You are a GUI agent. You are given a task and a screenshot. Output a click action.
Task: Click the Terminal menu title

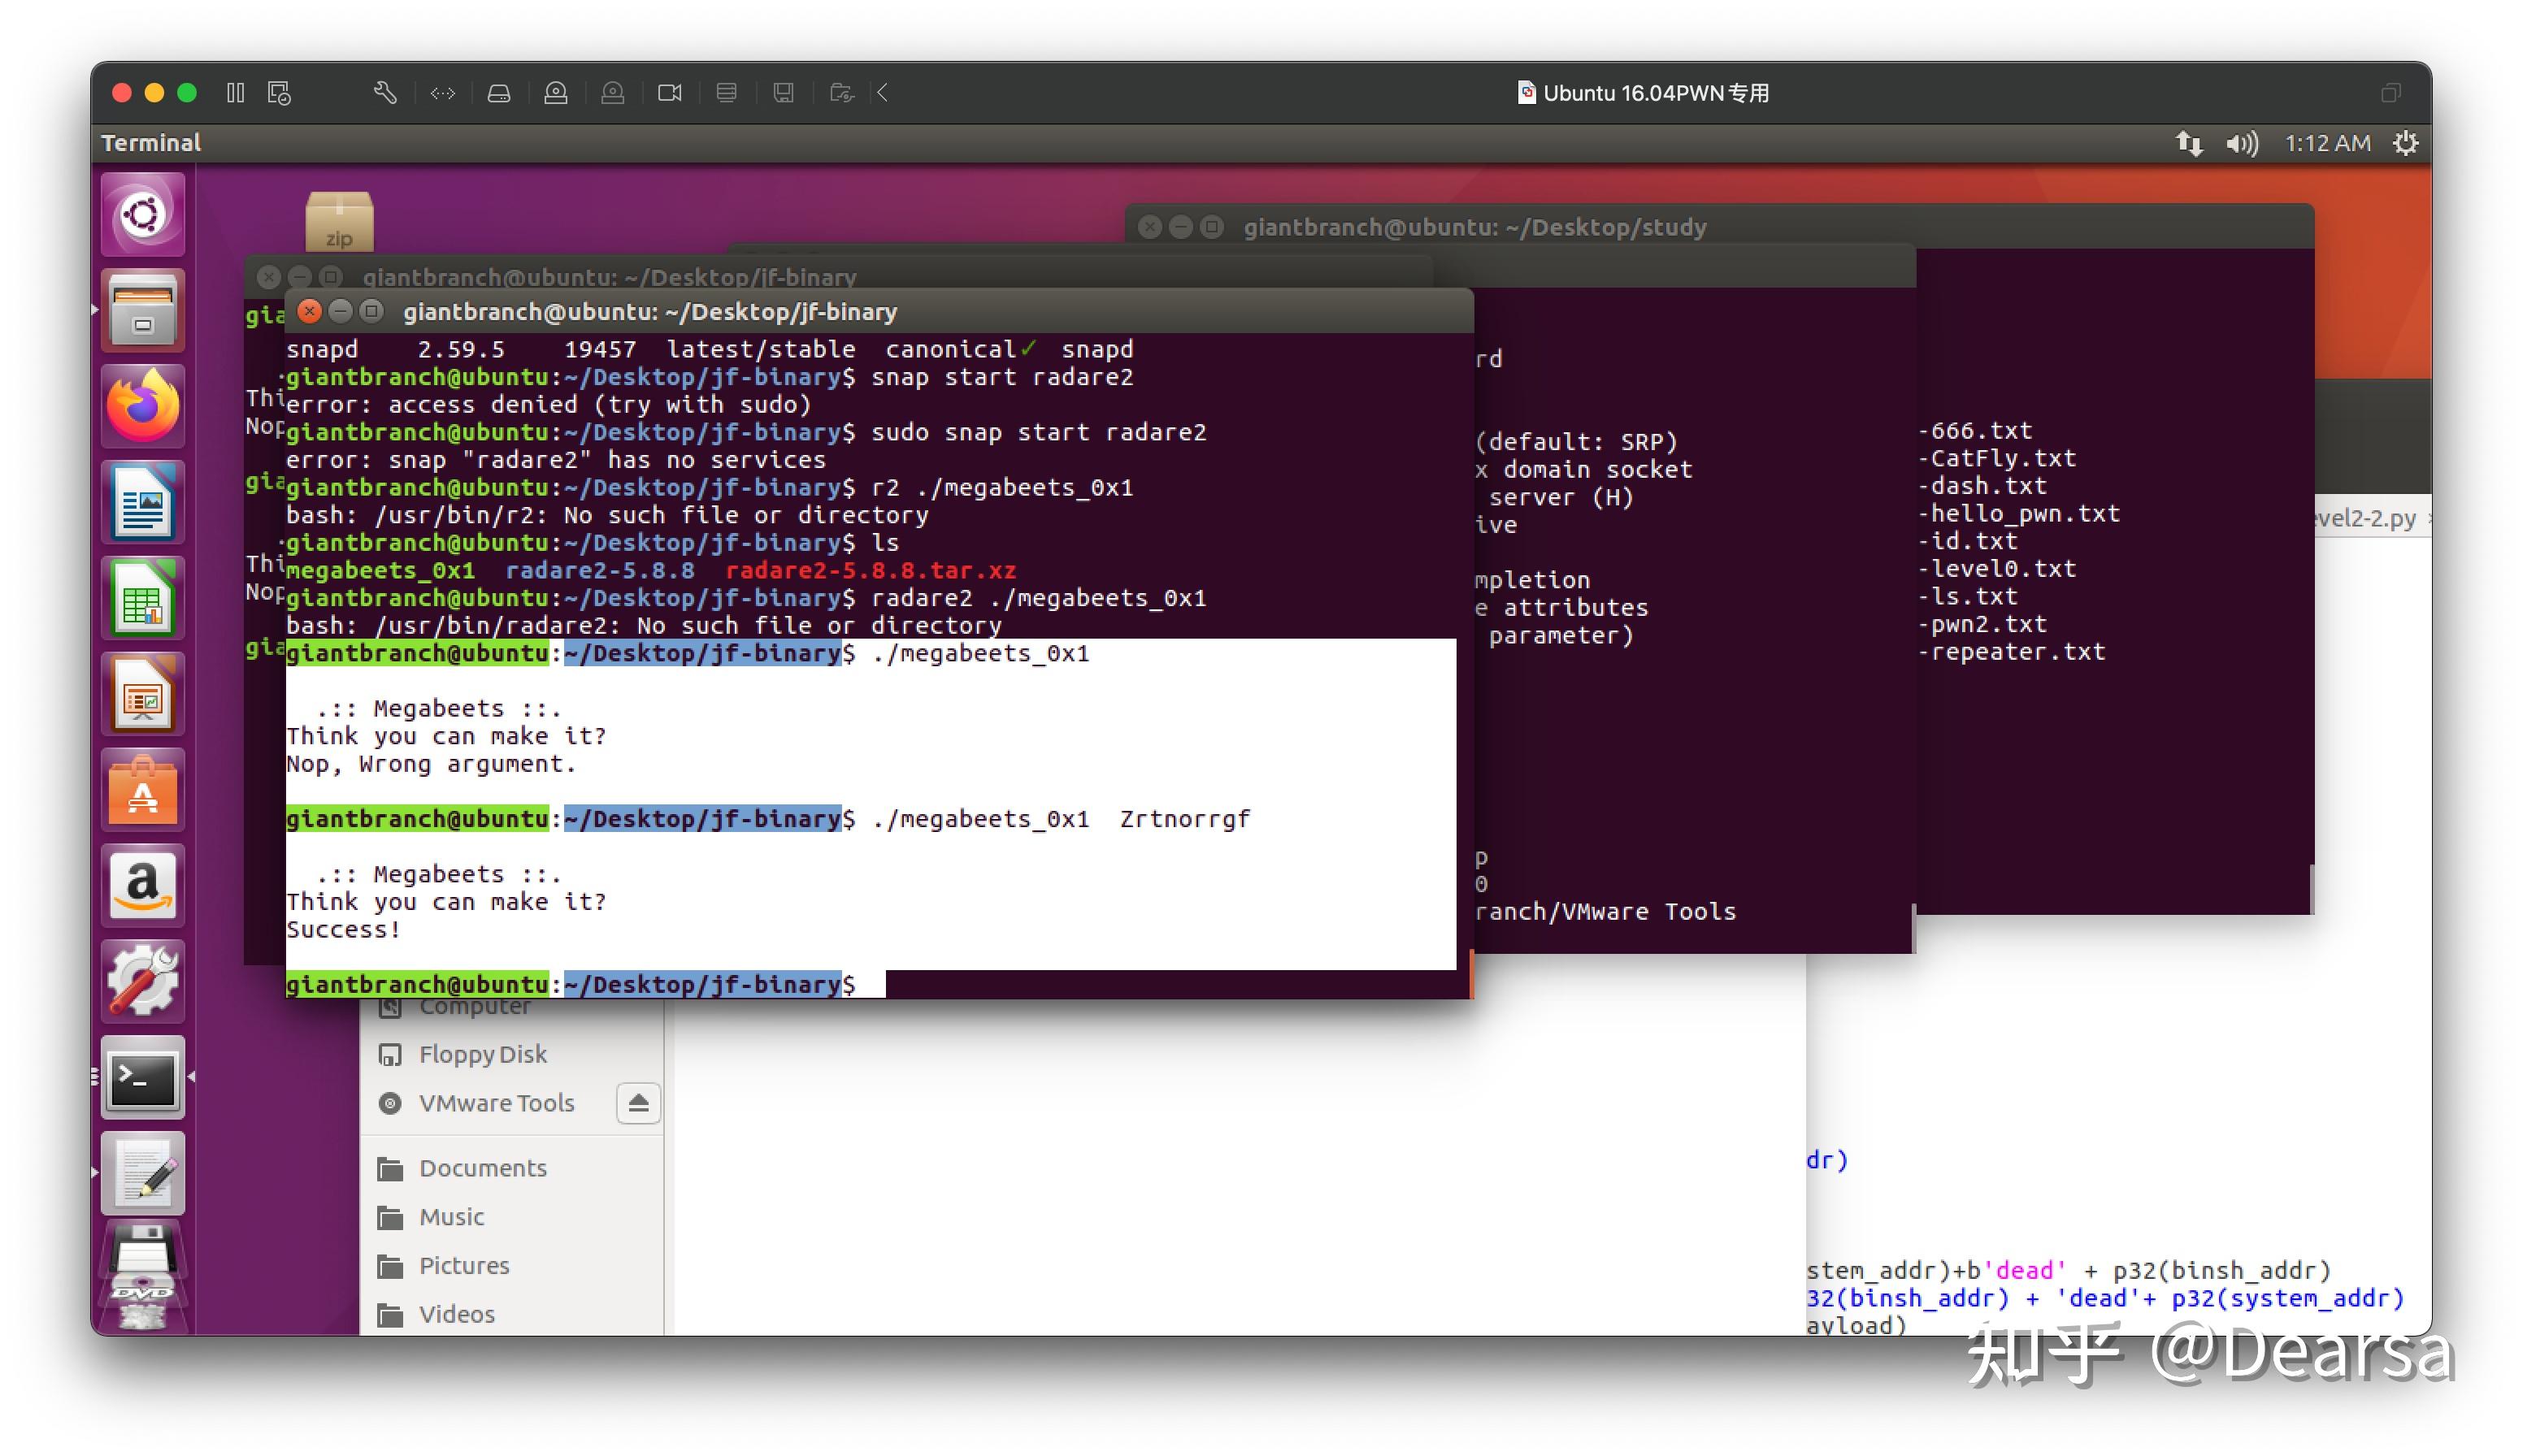(x=151, y=143)
